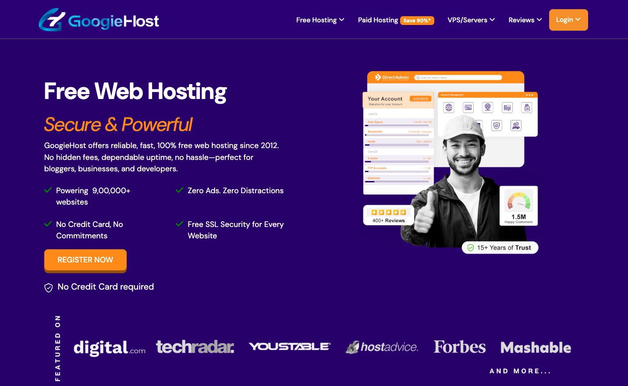Click the Mashable featured logo
The width and height of the screenshot is (628, 386).
pyautogui.click(x=536, y=347)
